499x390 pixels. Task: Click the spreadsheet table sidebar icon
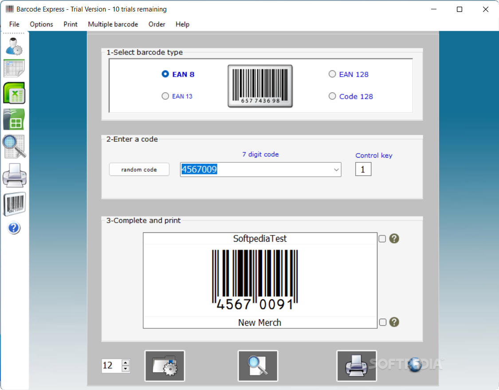[x=14, y=68]
